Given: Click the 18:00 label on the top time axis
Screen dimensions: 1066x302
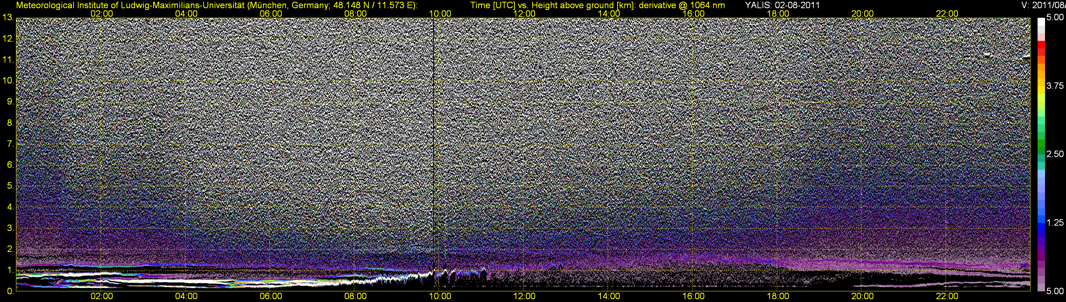Looking at the screenshot, I should [x=778, y=14].
